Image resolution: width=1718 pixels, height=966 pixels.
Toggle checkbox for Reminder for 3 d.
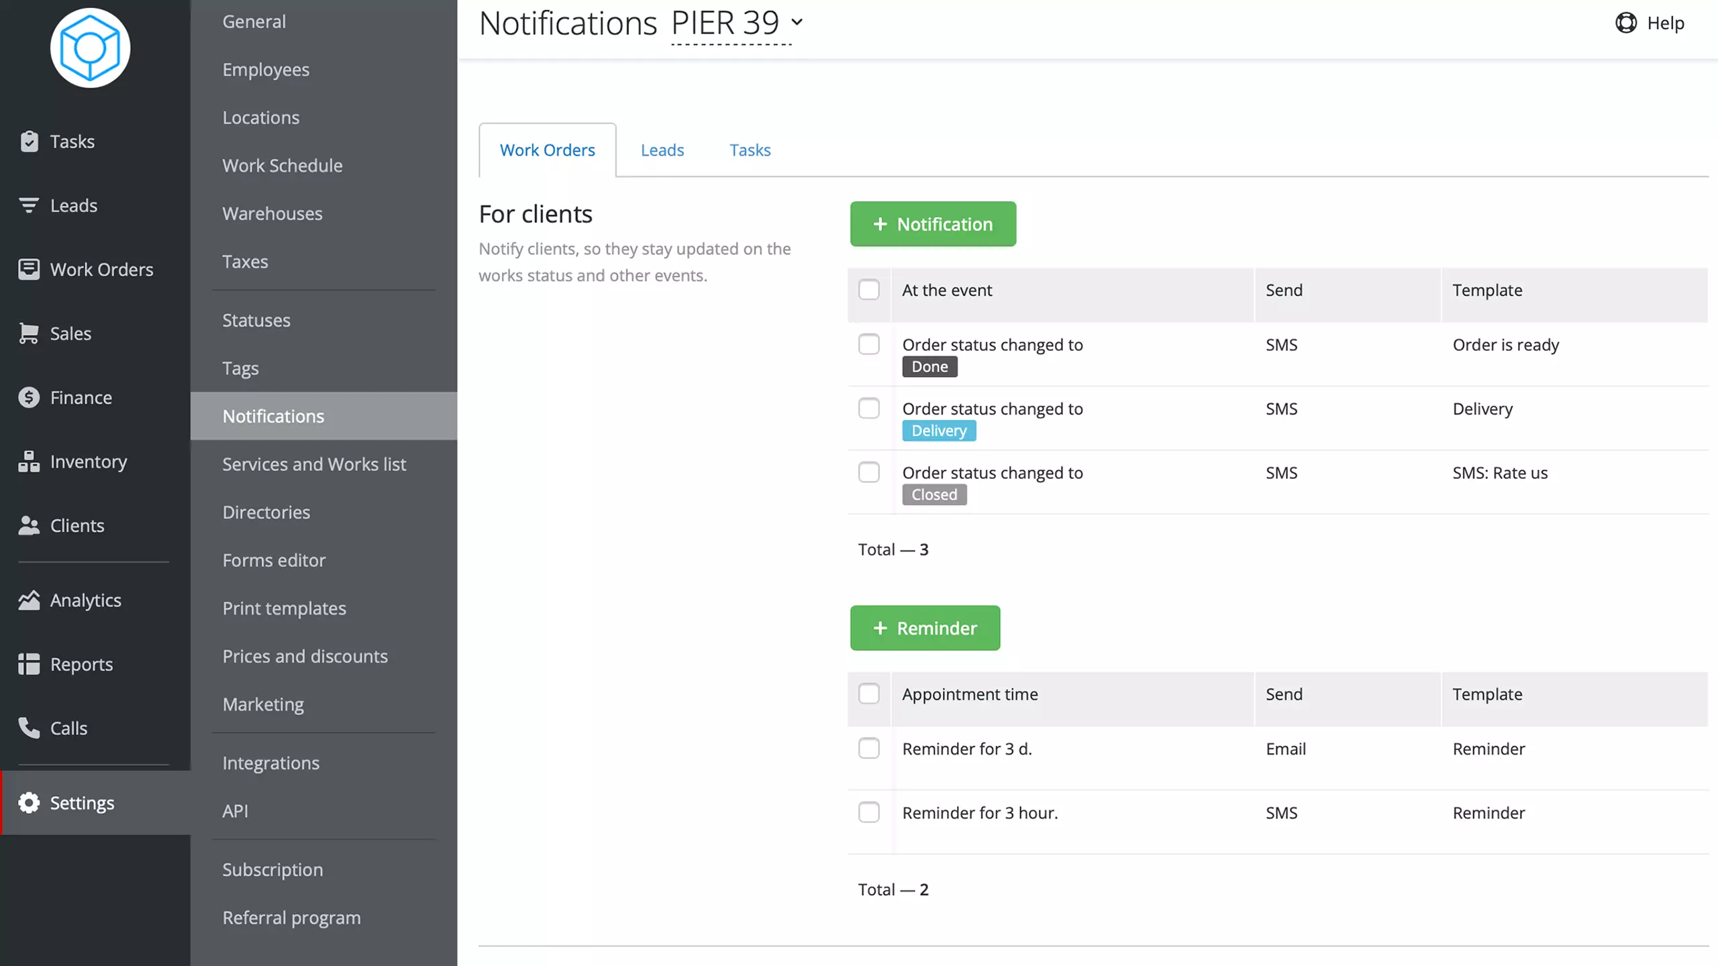pyautogui.click(x=868, y=748)
